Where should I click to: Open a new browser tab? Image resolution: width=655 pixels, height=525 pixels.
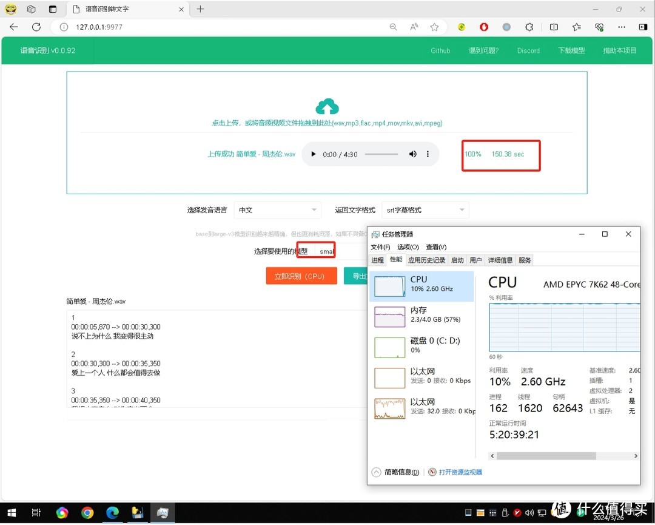click(201, 8)
